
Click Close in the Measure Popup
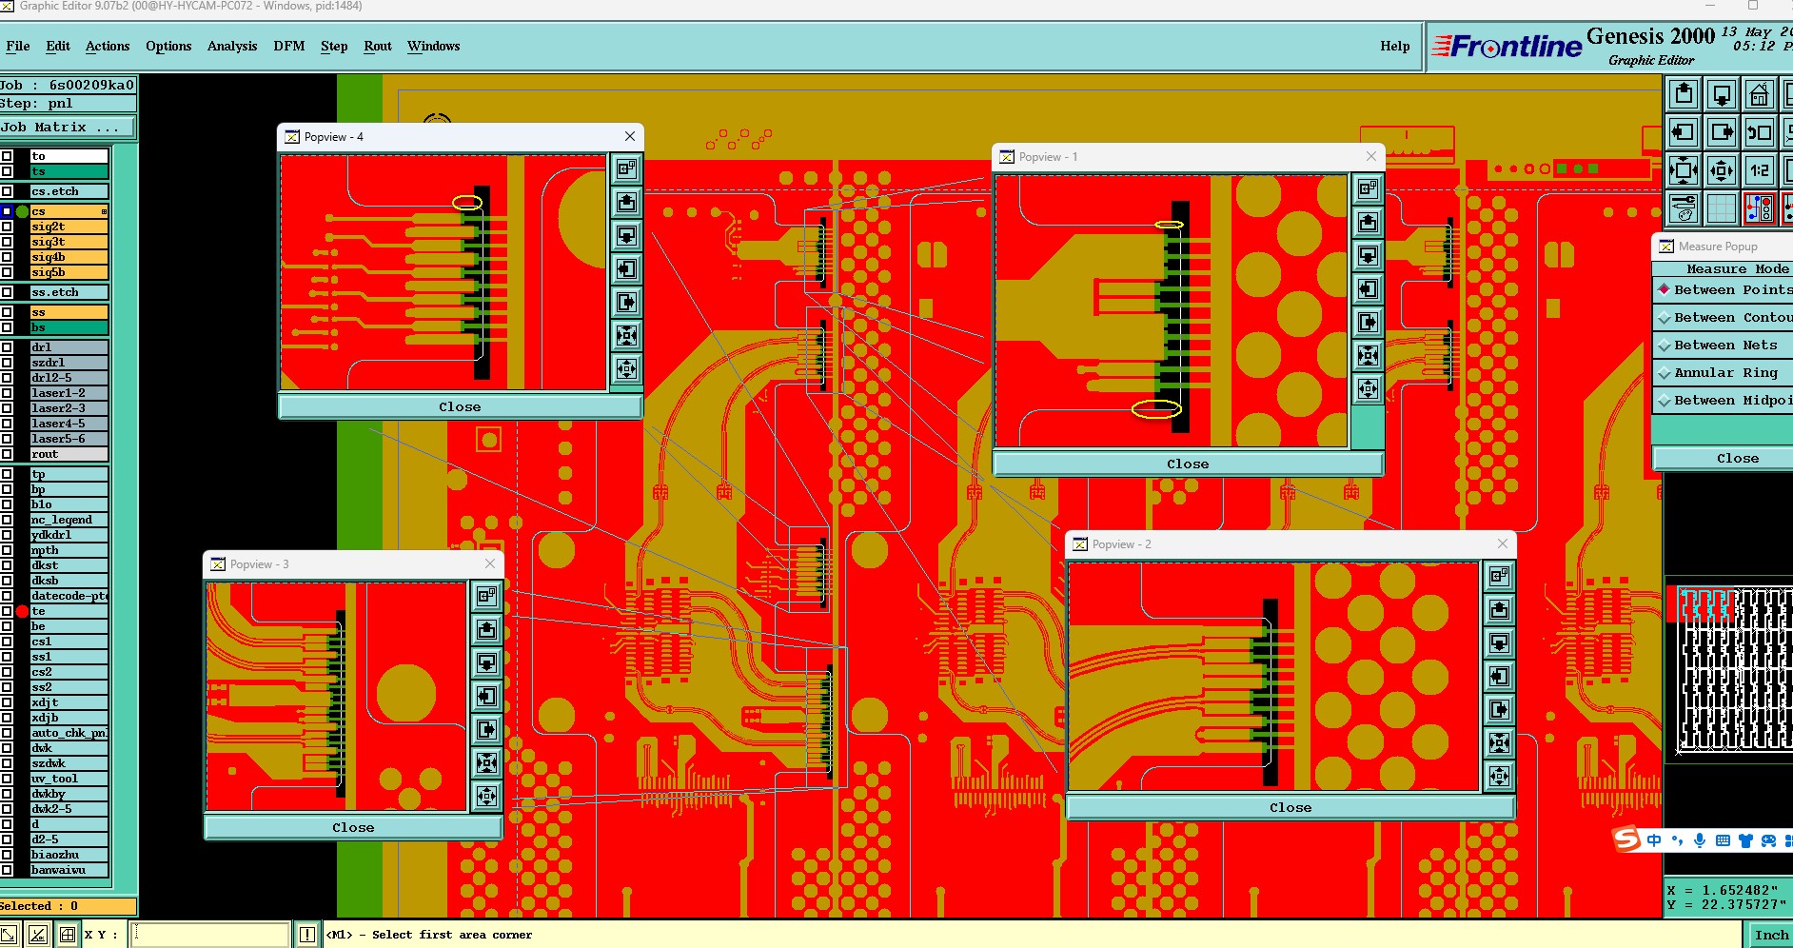(1724, 458)
